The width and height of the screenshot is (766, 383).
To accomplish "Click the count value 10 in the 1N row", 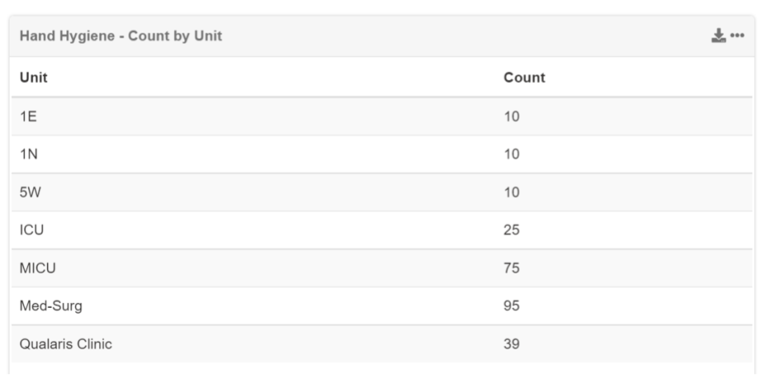I will [511, 154].
